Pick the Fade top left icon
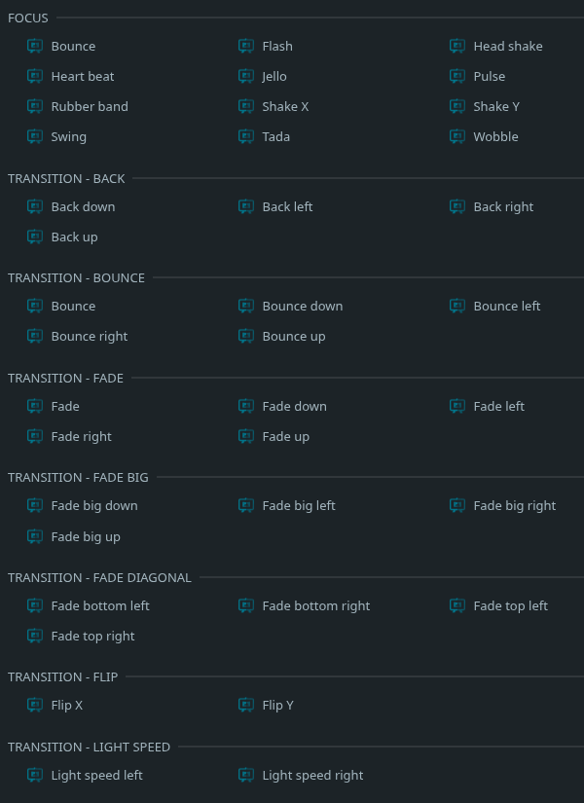 (x=456, y=605)
